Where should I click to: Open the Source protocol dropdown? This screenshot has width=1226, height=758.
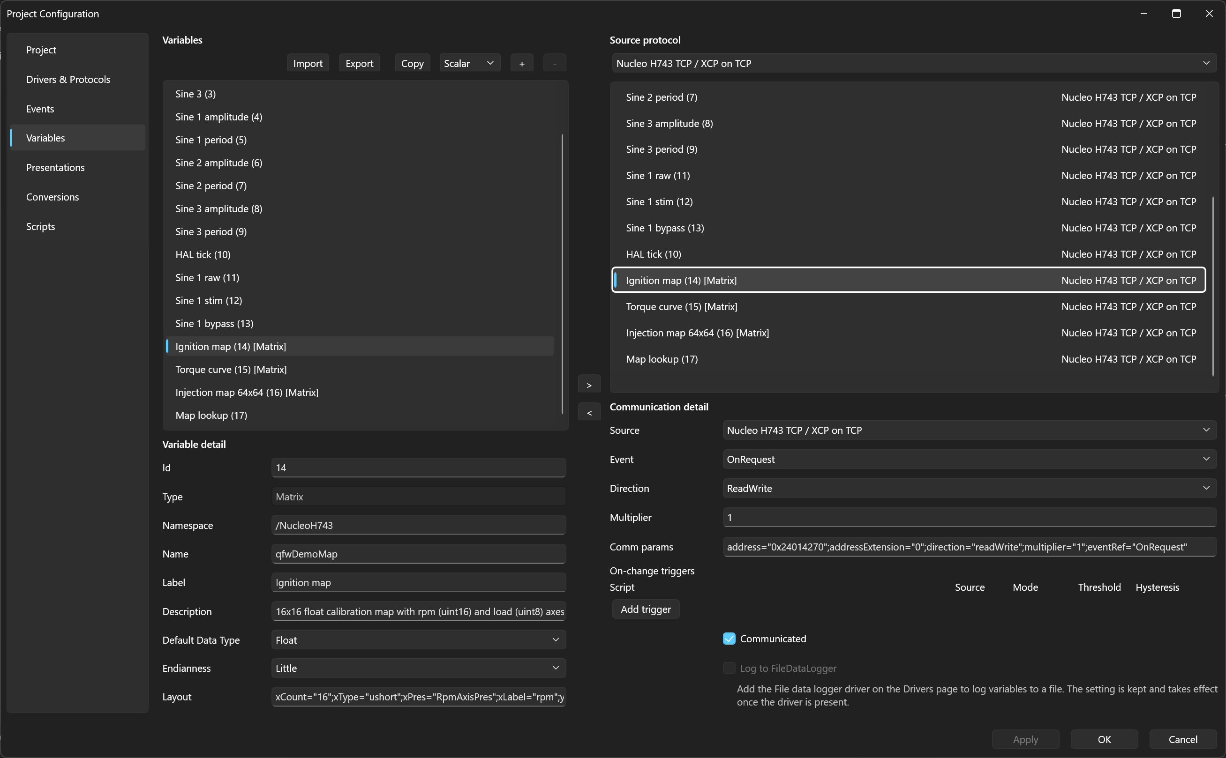914,63
